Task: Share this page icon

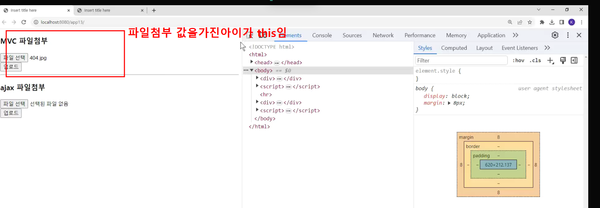Action: tap(520, 22)
